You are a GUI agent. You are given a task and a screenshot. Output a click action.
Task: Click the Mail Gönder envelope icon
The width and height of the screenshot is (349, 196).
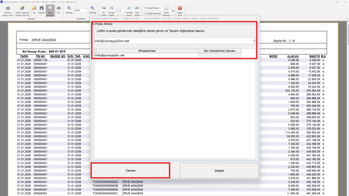pyautogui.click(x=50, y=8)
